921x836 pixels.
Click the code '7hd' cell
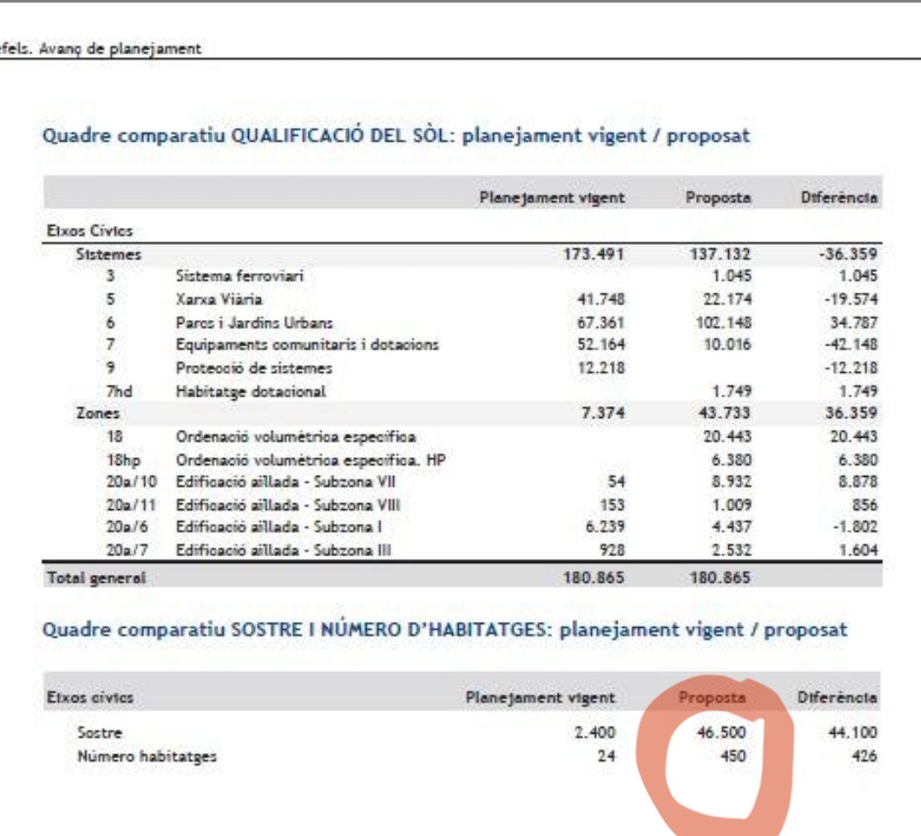coord(119,392)
